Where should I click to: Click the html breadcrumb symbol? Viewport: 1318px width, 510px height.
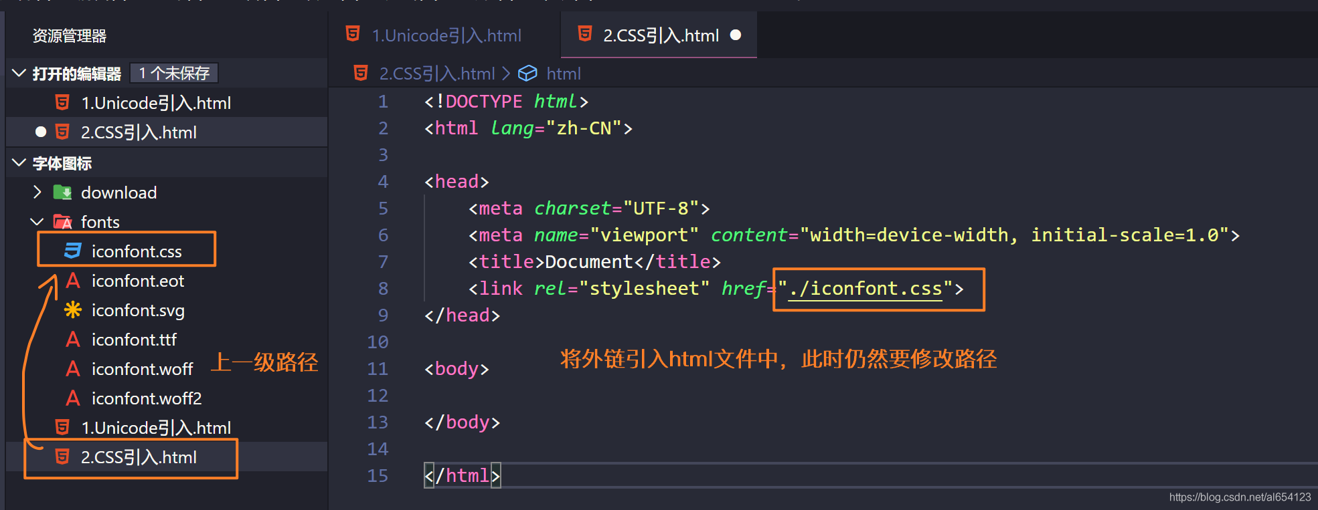(x=564, y=74)
